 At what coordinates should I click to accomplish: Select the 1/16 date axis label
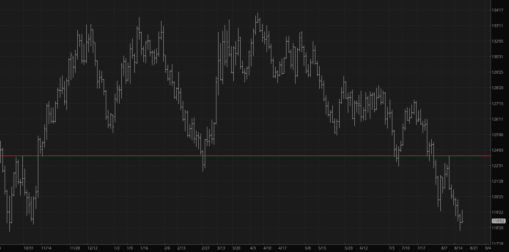144,248
